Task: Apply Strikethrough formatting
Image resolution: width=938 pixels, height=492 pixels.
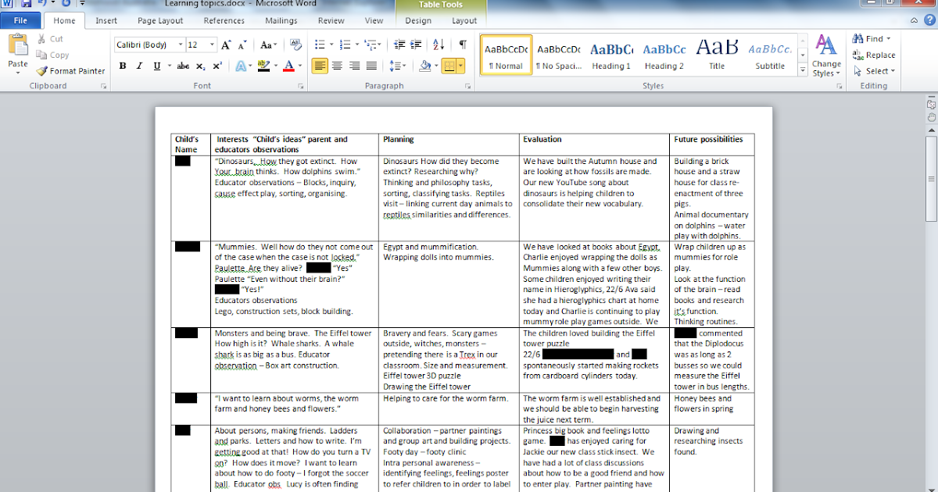Action: [183, 66]
